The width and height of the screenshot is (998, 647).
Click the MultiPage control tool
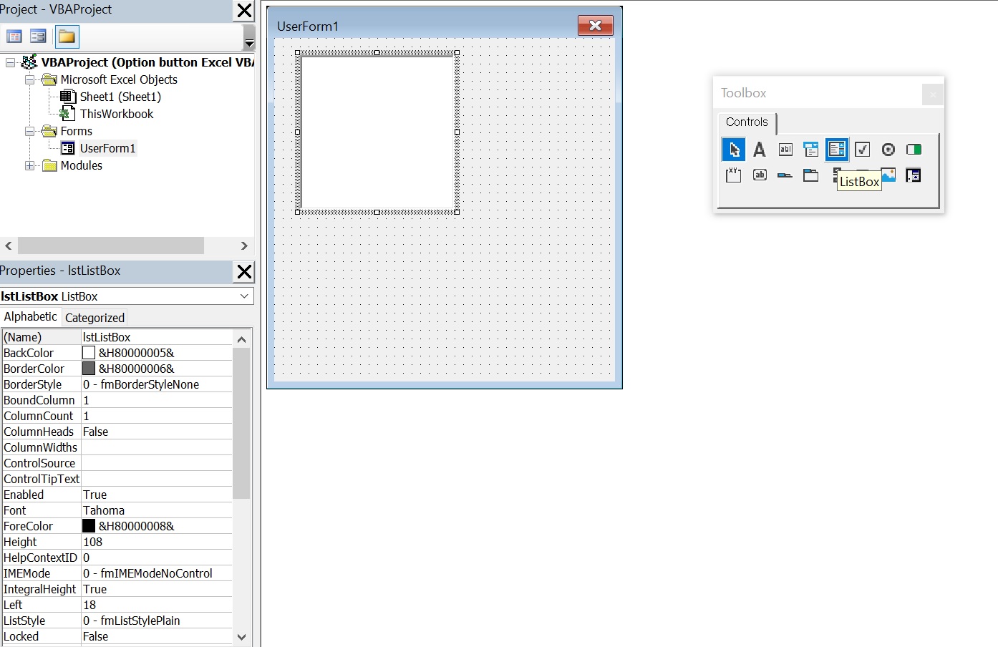[x=810, y=175]
